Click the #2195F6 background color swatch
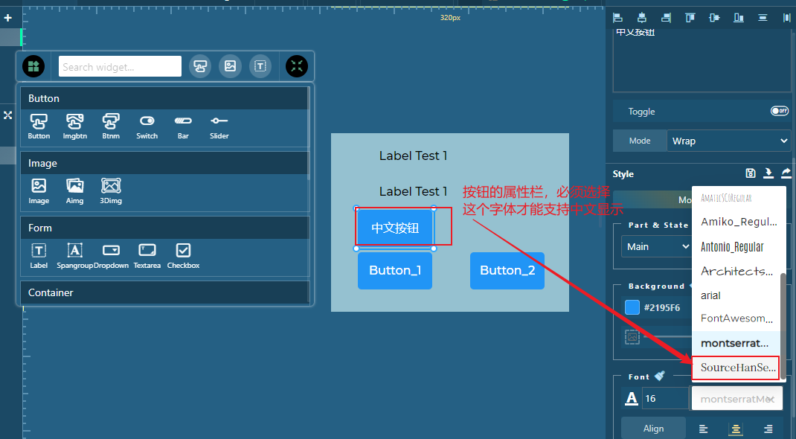796x439 pixels. point(632,307)
